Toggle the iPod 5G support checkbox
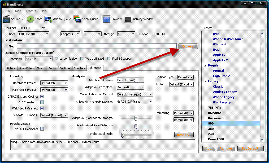This screenshot has height=163, width=269. click(109, 59)
